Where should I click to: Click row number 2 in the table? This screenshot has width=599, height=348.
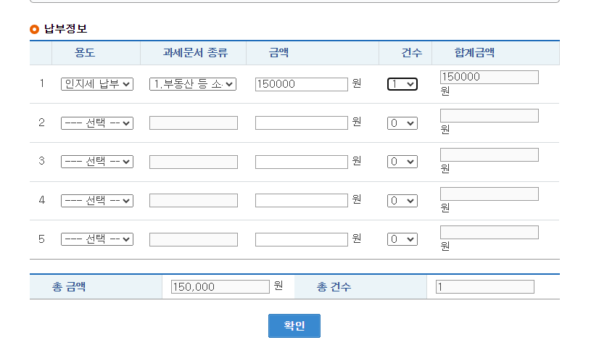(x=41, y=123)
